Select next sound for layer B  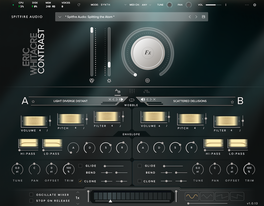click(151, 99)
